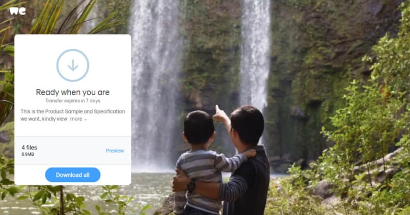Click the WeTransfer logo in the corner
The height and width of the screenshot is (215, 410).
pos(18,11)
